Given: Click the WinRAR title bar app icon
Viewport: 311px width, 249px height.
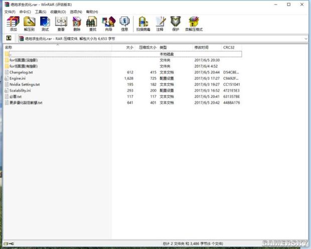Looking at the screenshot, I should point(7,5).
